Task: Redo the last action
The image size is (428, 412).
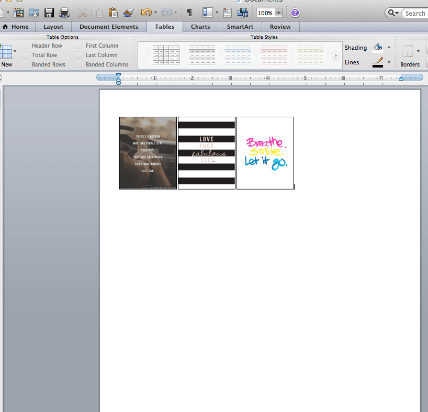Action: (x=166, y=13)
